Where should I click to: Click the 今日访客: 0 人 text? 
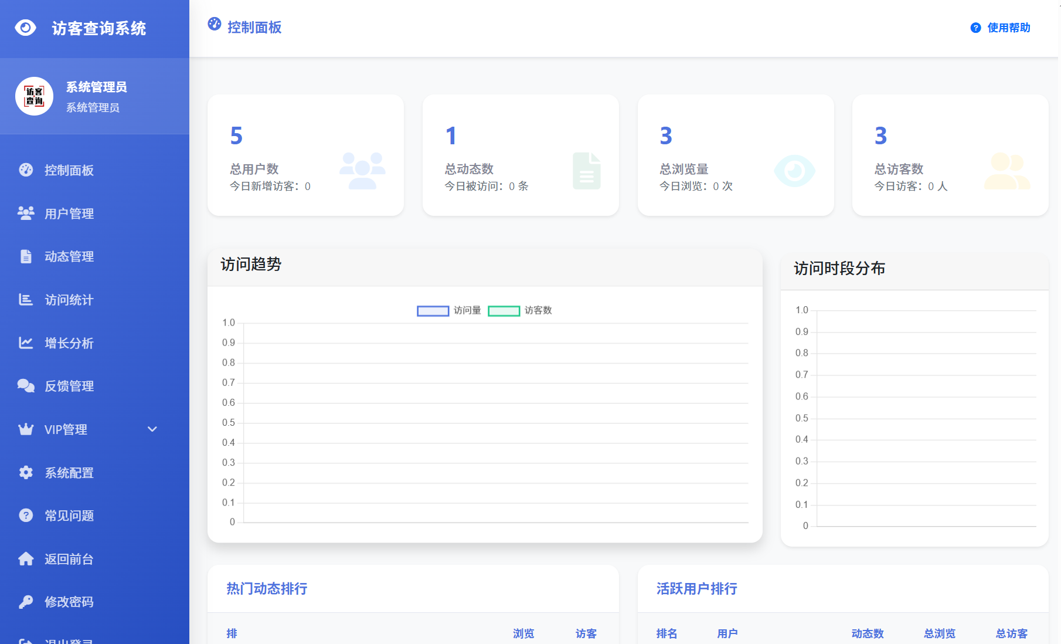911,186
